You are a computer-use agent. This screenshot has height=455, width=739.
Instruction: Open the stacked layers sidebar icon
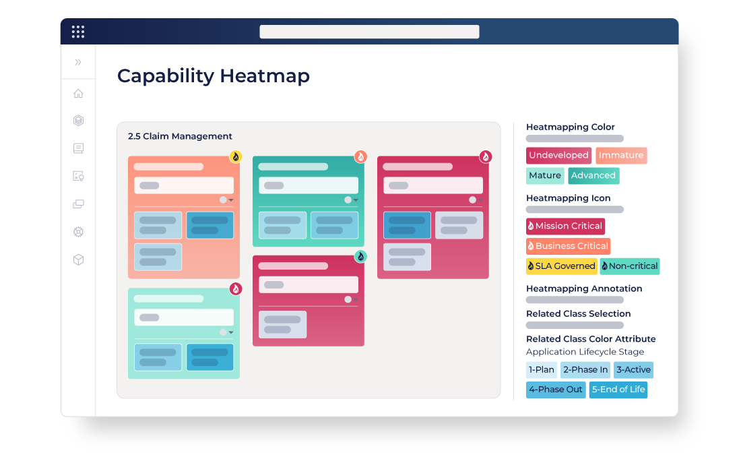(x=78, y=121)
